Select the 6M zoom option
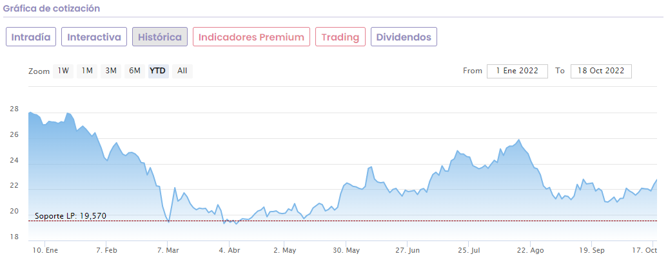The height and width of the screenshot is (263, 668). 134,71
